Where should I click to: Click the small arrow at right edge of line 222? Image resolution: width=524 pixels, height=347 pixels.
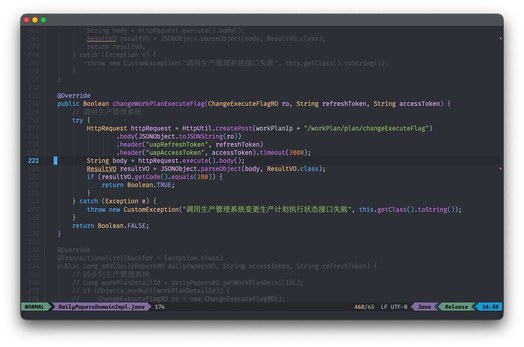[x=500, y=168]
